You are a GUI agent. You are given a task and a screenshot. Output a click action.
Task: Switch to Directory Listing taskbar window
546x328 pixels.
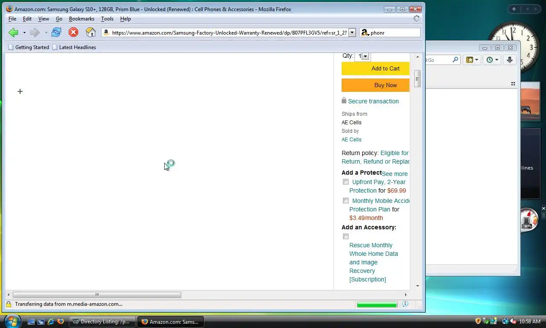pyautogui.click(x=102, y=322)
